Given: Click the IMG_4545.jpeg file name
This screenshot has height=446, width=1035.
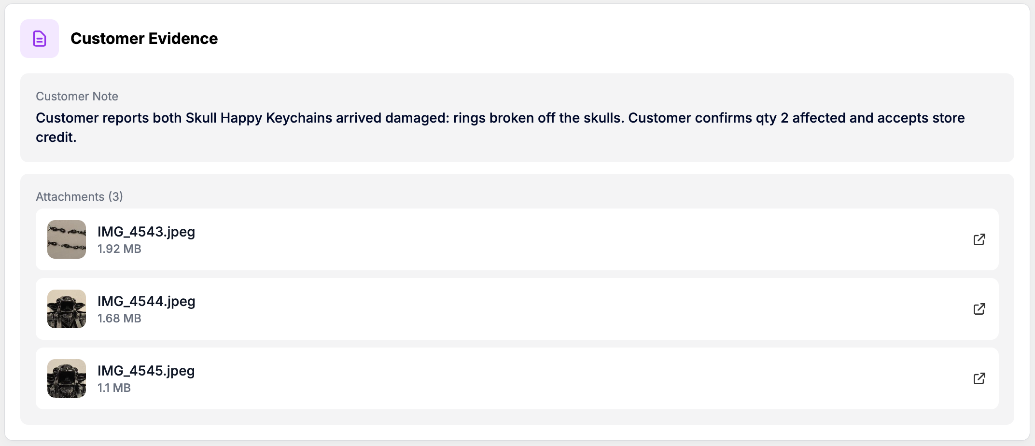Looking at the screenshot, I should click(x=146, y=371).
